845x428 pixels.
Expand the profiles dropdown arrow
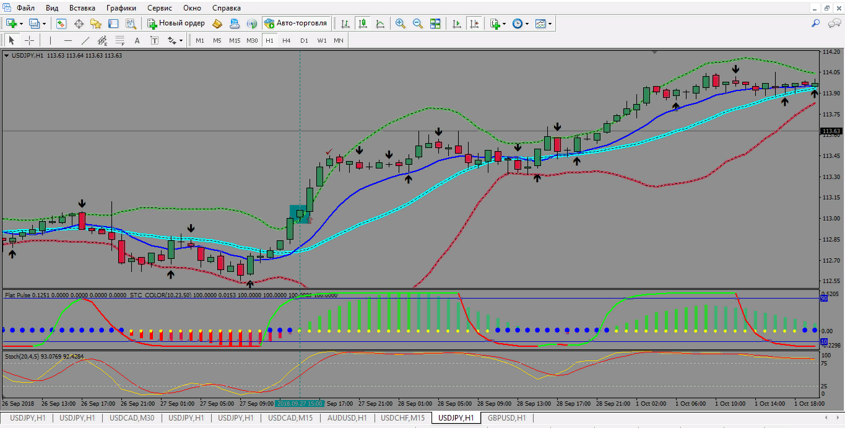(44, 24)
